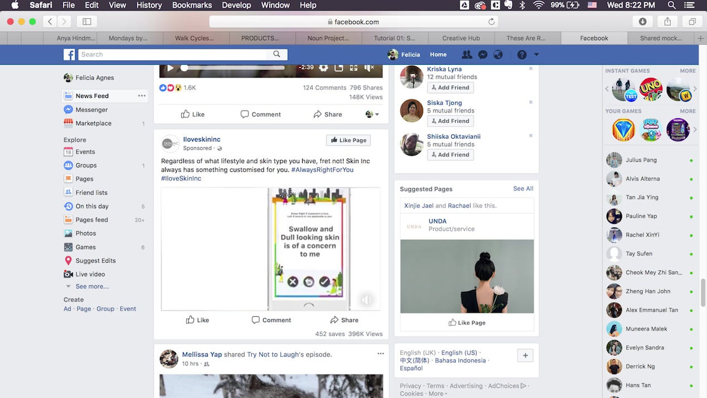Image resolution: width=707 pixels, height=398 pixels.
Task: Open the Bookmarks menu
Action: point(192,5)
